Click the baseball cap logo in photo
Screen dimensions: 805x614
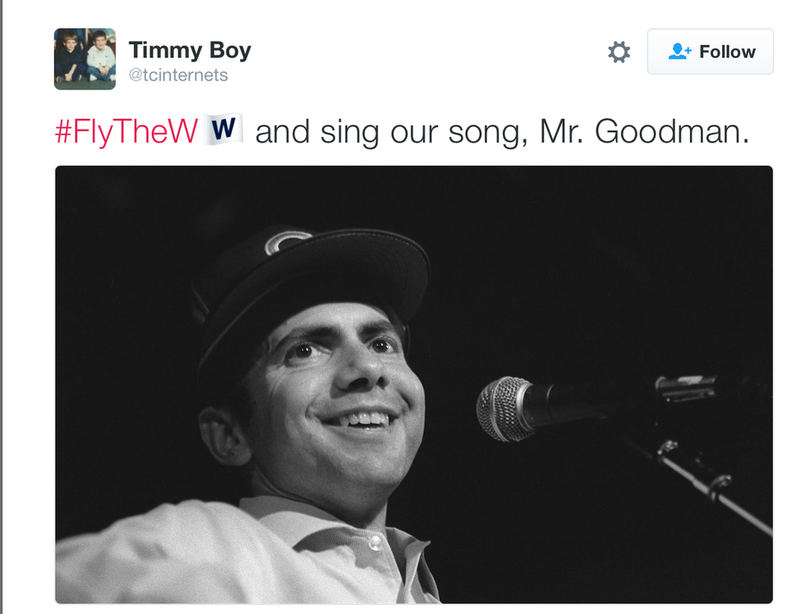click(x=287, y=241)
